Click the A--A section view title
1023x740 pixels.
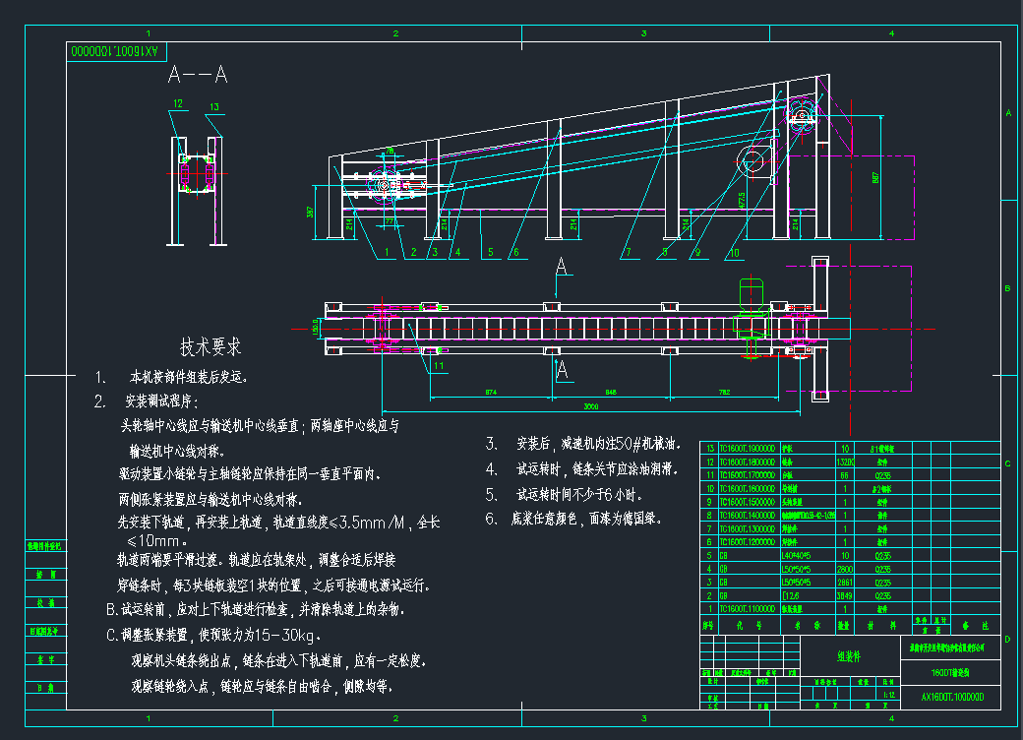point(198,75)
